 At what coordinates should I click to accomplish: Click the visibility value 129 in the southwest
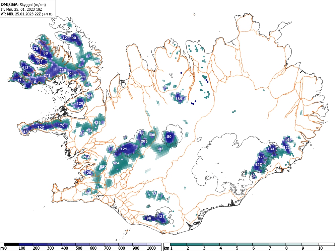pos(88,173)
